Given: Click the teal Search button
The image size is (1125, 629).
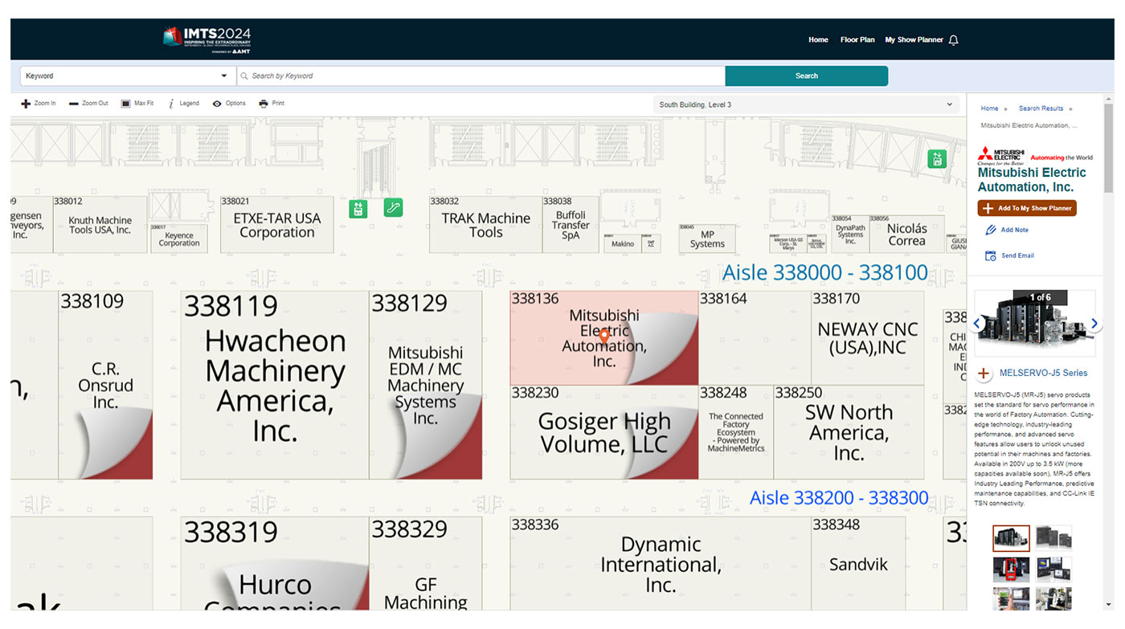Looking at the screenshot, I should point(806,76).
